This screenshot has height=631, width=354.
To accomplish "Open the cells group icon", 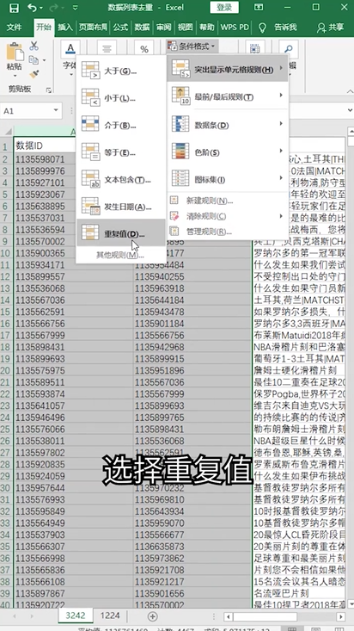I will point(254,49).
